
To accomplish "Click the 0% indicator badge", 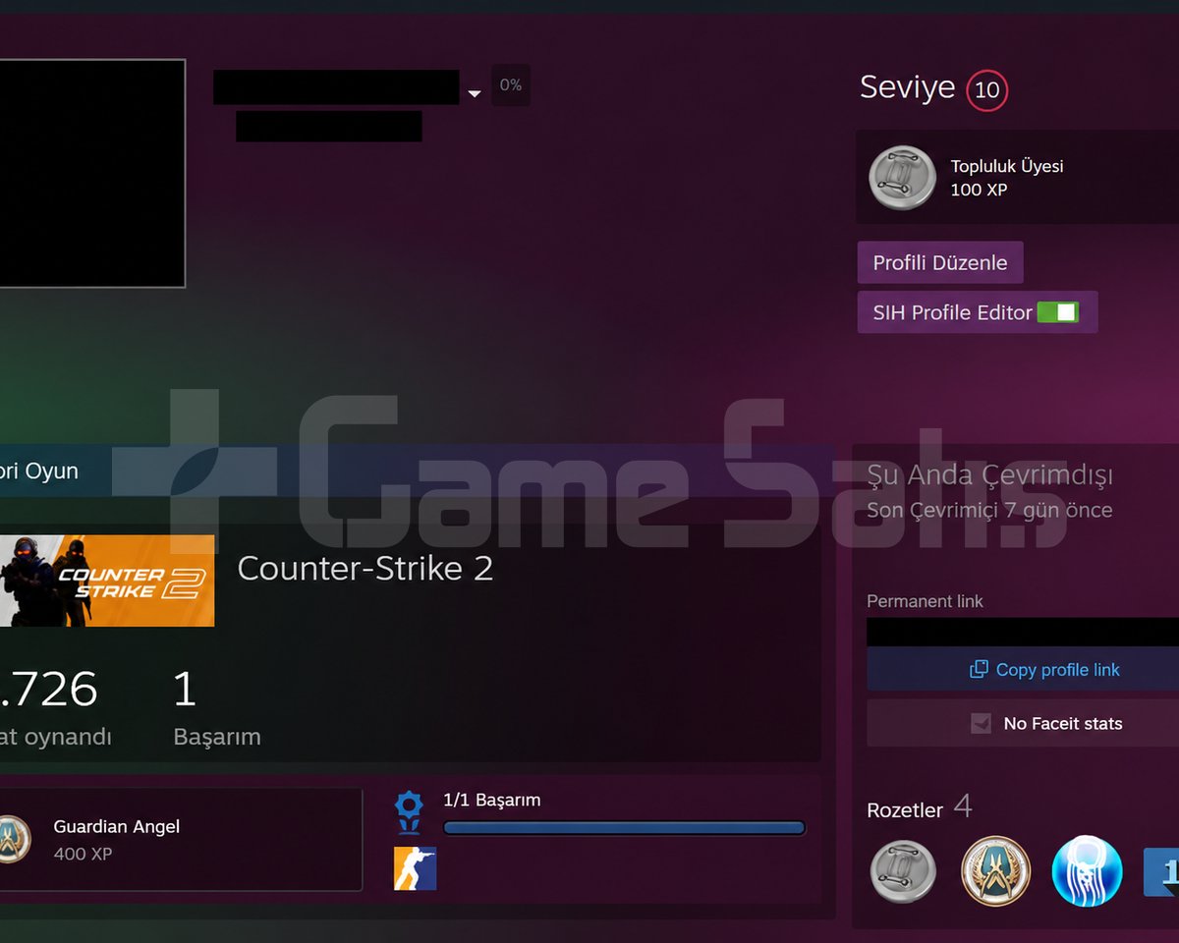I will (x=511, y=85).
